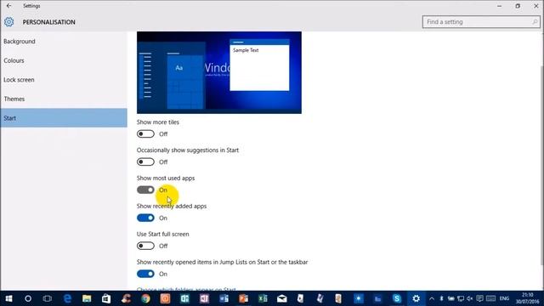The width and height of the screenshot is (544, 306).
Task: Open Outlook from taskbar
Action: [184, 298]
